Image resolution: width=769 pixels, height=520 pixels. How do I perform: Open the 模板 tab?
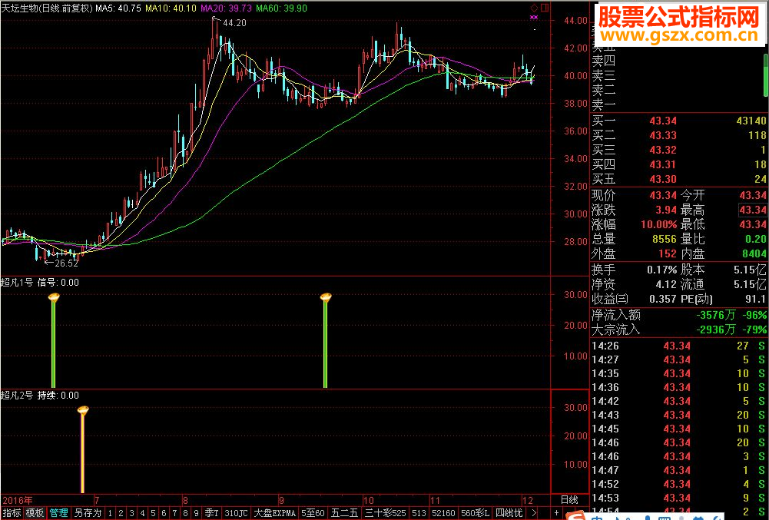[35, 513]
